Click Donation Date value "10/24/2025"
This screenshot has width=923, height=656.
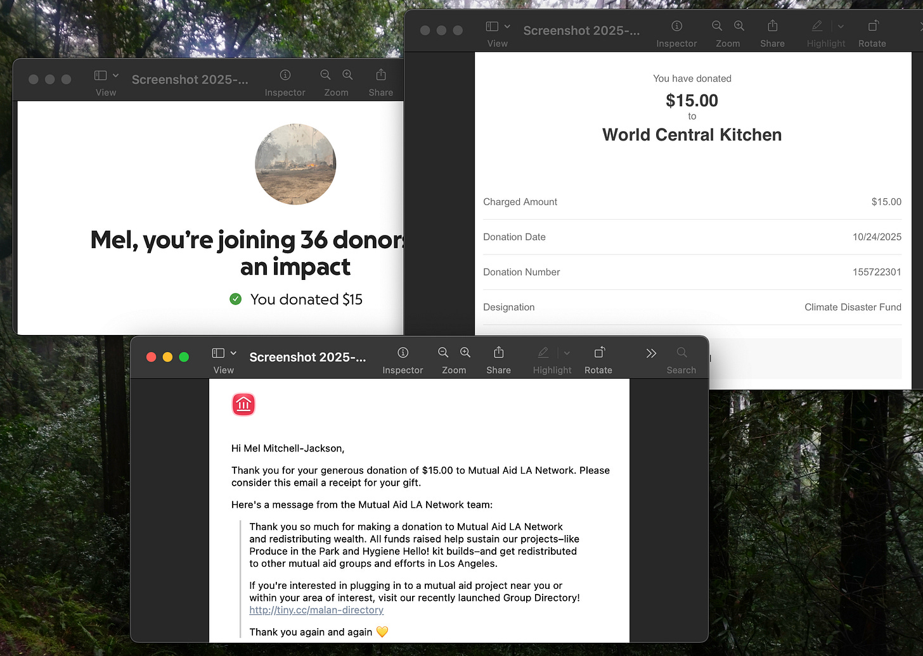point(877,237)
